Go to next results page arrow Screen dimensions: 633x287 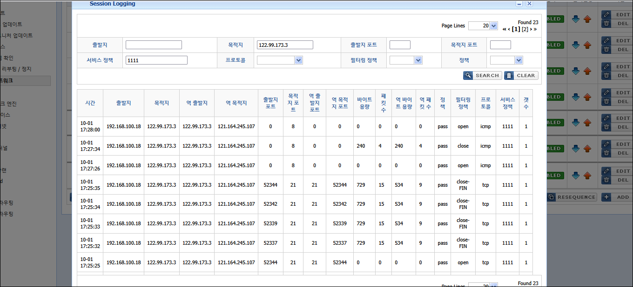531,29
